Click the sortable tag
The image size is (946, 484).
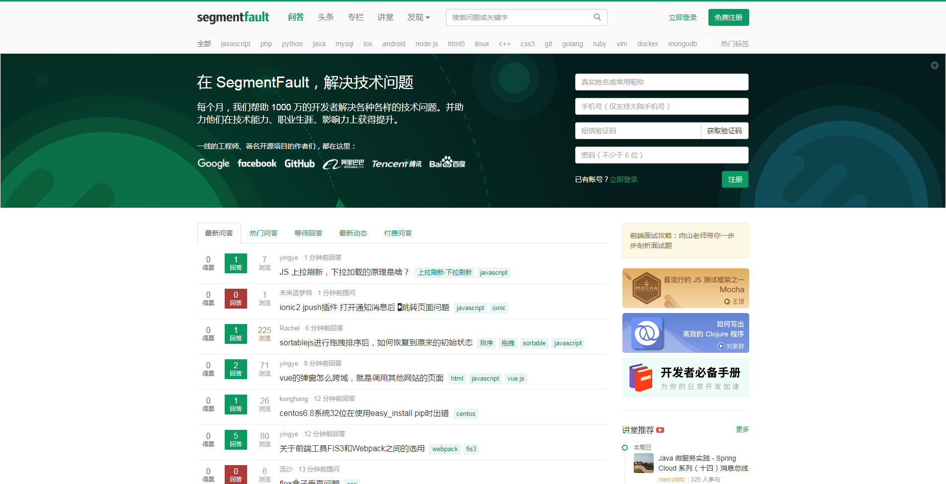coord(534,343)
